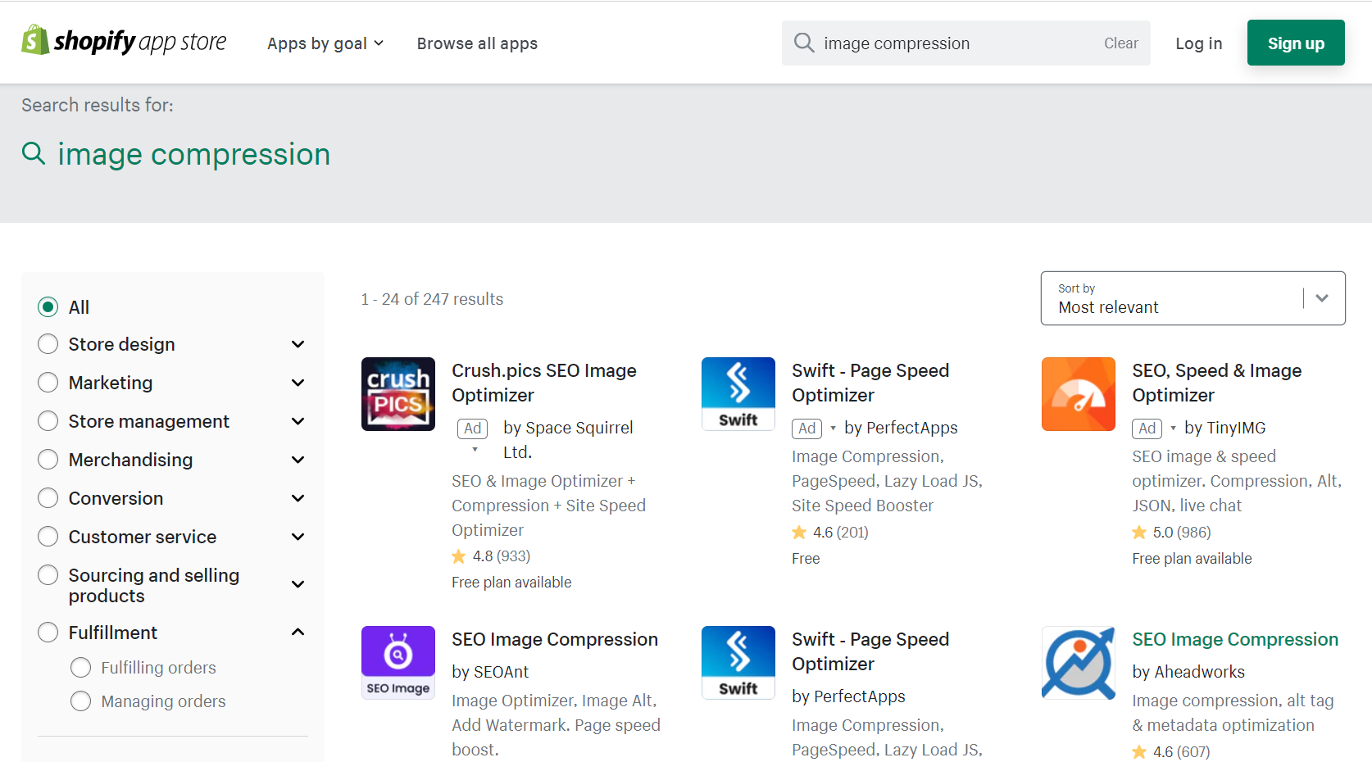This screenshot has width=1372, height=762.
Task: Expand the Conversion category chevron
Action: point(298,498)
